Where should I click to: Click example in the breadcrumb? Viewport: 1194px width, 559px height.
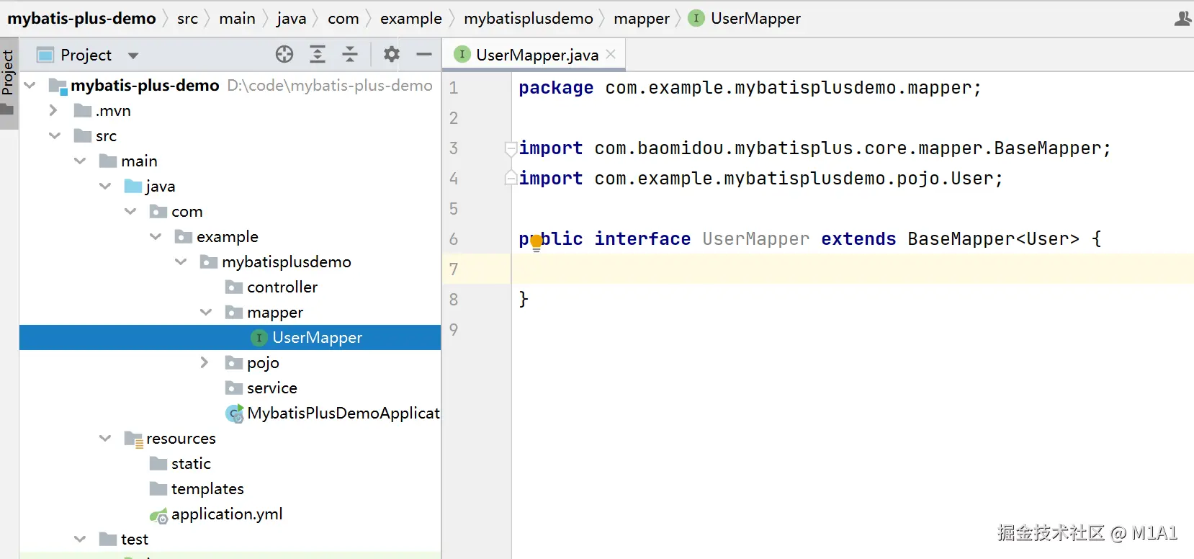411,19
